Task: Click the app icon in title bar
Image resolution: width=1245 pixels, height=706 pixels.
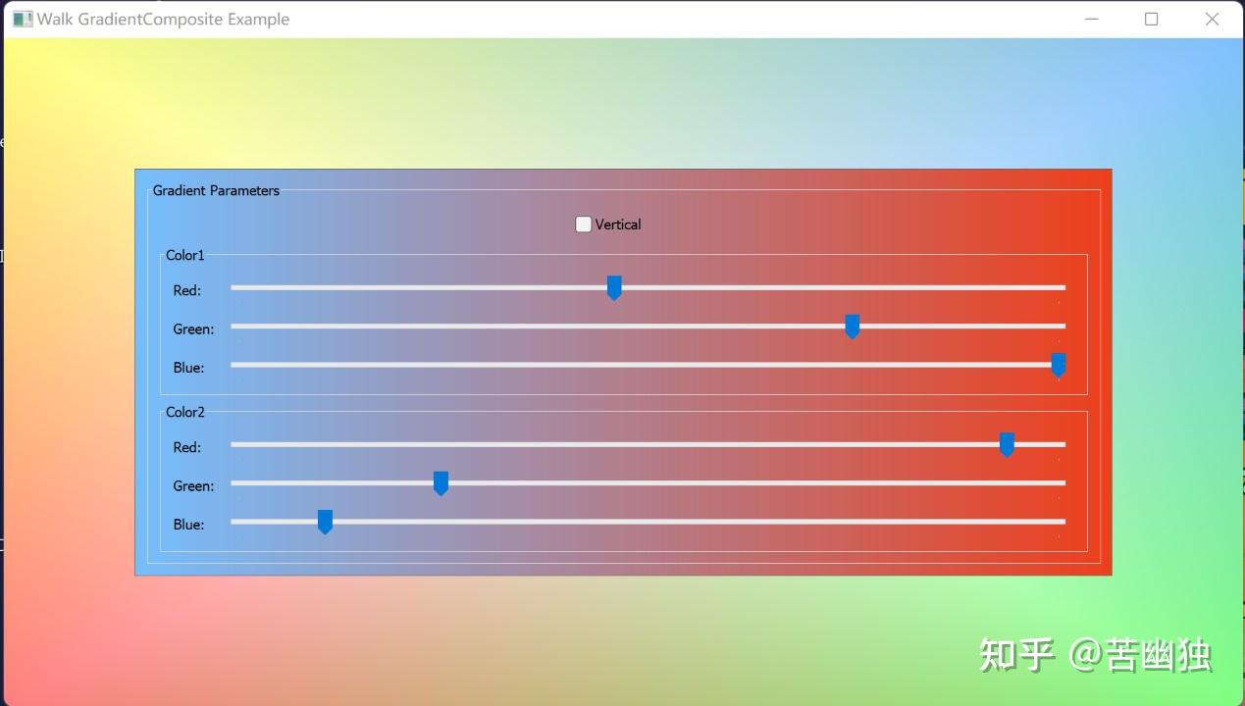Action: (x=23, y=19)
